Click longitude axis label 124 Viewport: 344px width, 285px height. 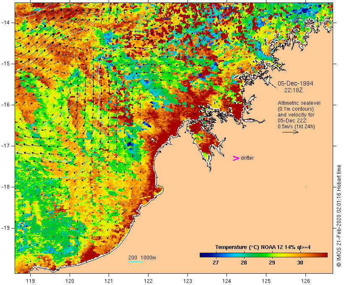(227, 281)
